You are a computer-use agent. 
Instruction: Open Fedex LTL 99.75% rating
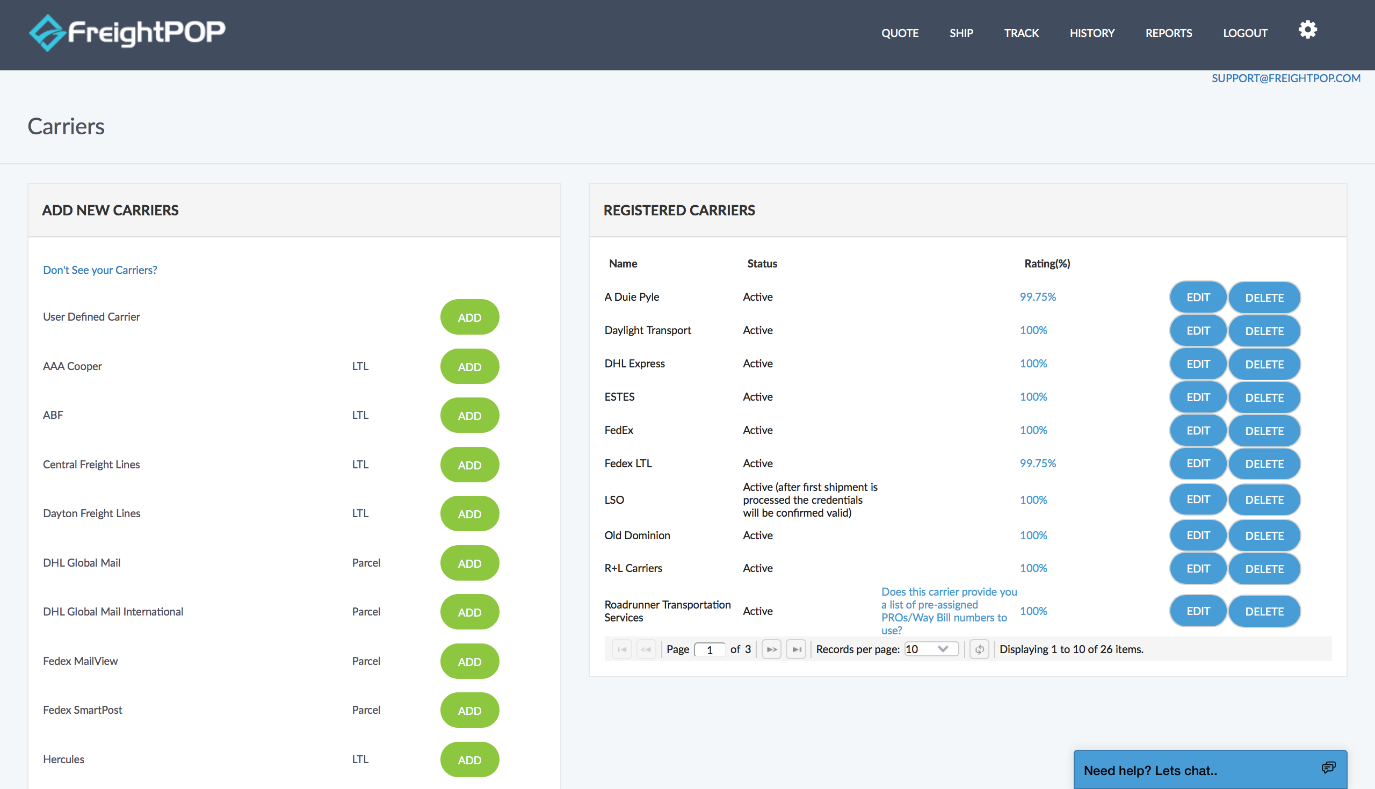point(1038,463)
